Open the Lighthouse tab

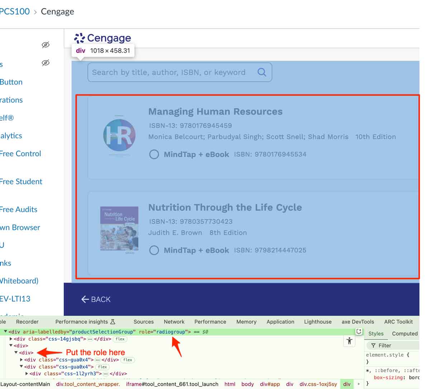[x=318, y=322]
